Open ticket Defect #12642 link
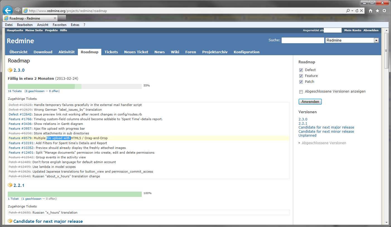This screenshot has height=227, width=391. (x=20, y=114)
